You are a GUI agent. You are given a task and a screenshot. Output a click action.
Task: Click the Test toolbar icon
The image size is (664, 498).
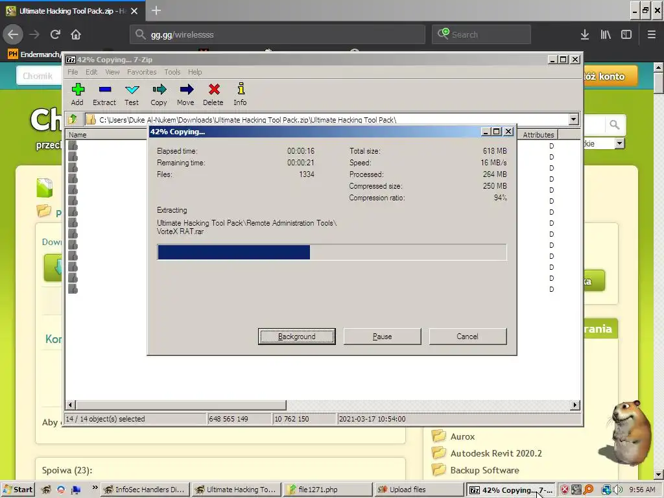tap(132, 95)
